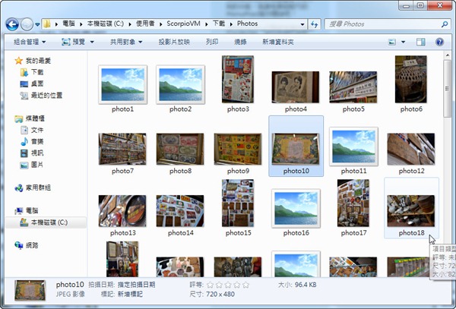Select the photo1 thumbnail
456x309 pixels.
click(122, 85)
